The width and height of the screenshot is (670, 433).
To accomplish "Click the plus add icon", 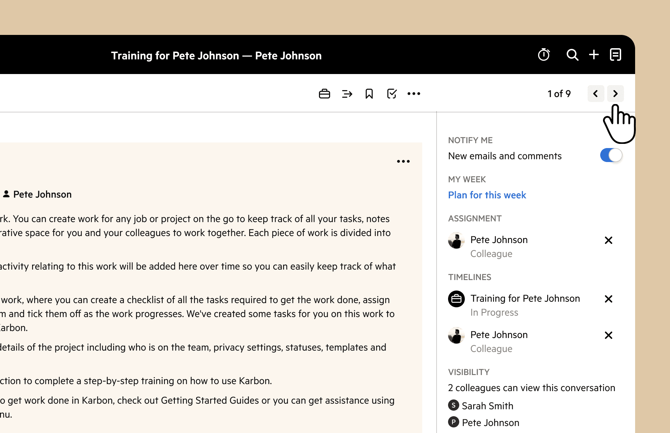I will pyautogui.click(x=594, y=54).
